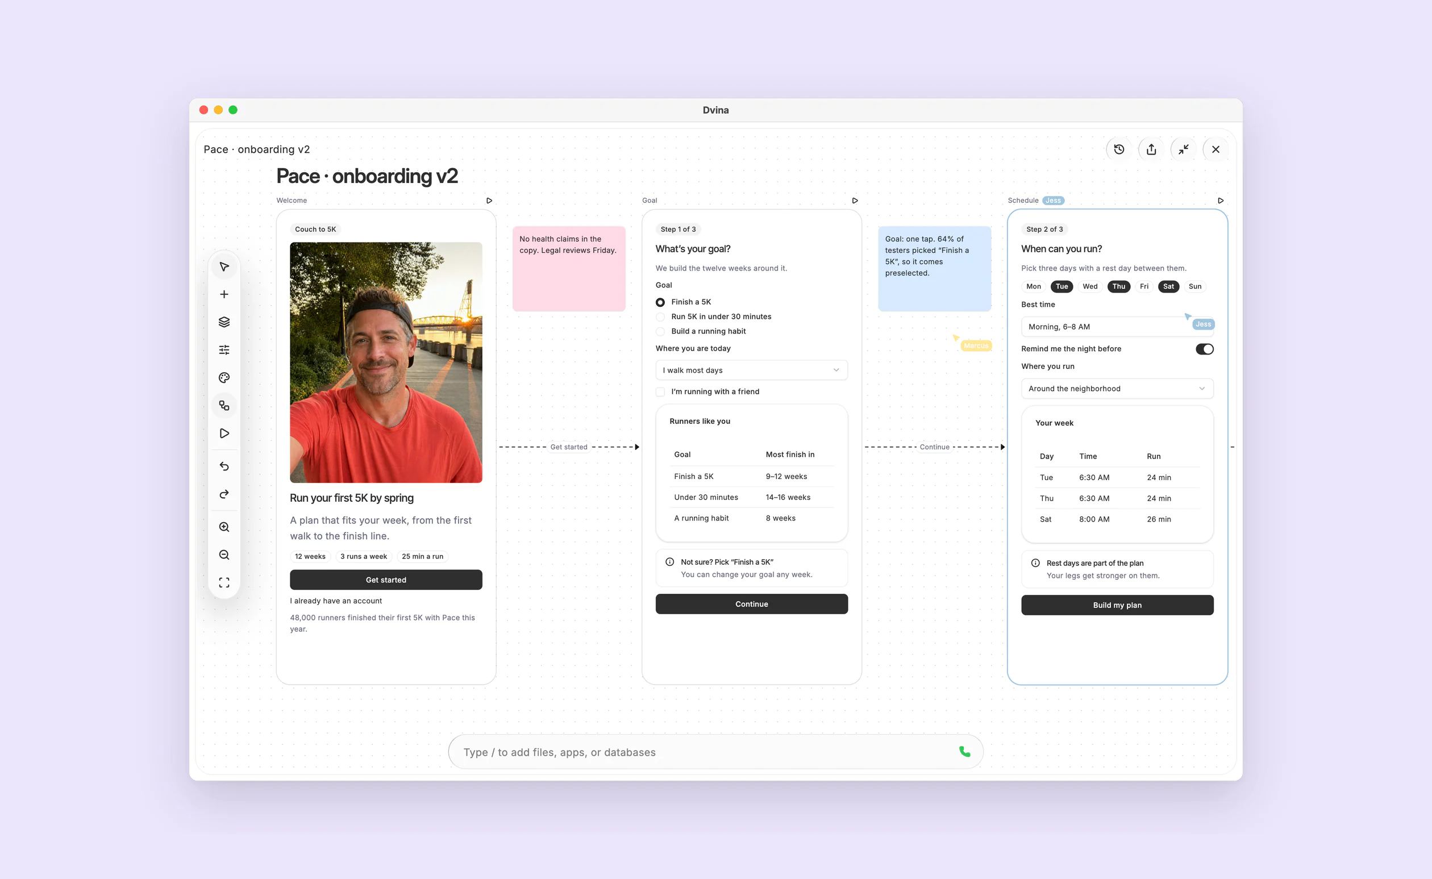
Task: Click the Goal frame label
Action: (x=650, y=201)
